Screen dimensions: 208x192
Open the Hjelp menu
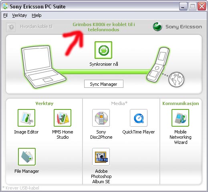pos(36,15)
